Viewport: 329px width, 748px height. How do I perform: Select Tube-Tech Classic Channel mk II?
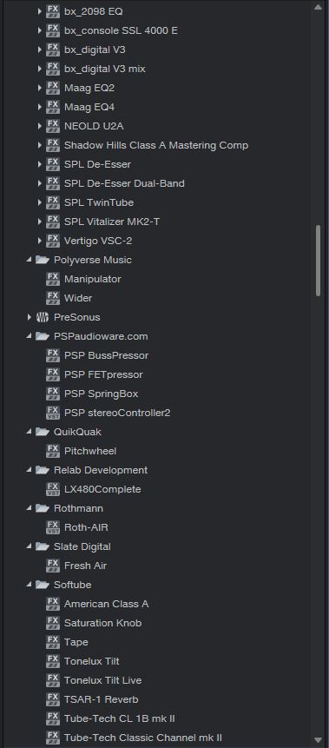[143, 737]
